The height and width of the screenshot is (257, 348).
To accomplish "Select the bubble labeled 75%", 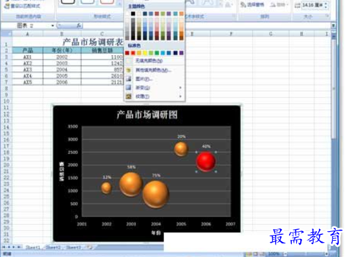I will click(156, 194).
